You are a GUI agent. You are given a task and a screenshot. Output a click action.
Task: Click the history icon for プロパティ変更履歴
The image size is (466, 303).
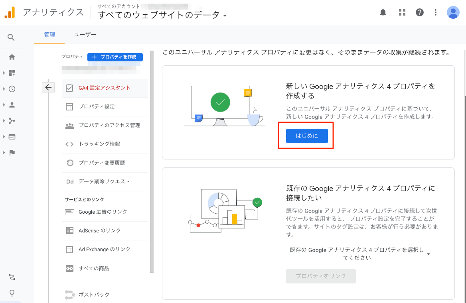[70, 163]
